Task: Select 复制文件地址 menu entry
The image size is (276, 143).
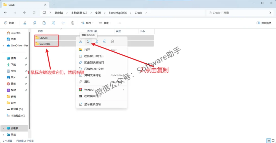Action: coord(101,75)
